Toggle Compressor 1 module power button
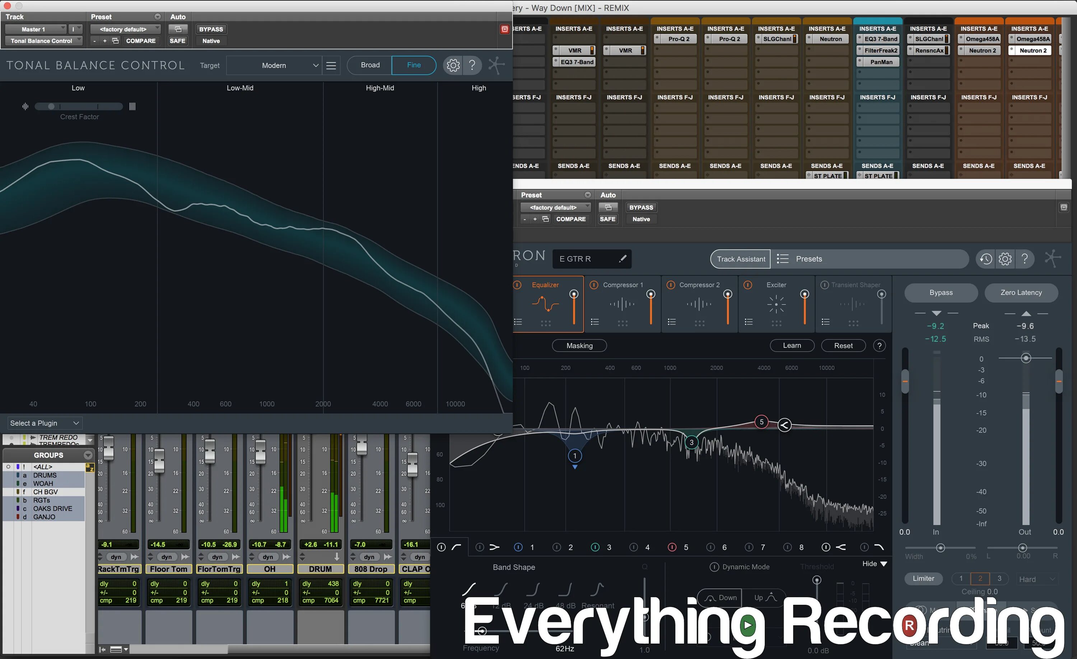Screen dimensions: 1077x659 593,285
